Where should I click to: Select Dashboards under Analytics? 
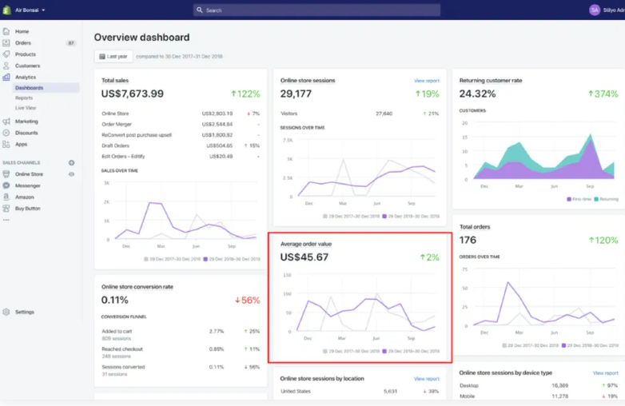29,88
